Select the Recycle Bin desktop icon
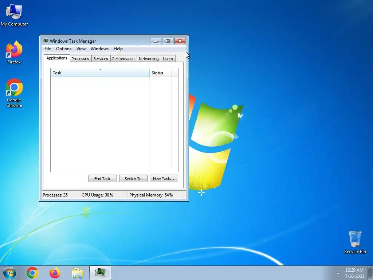This screenshot has height=280, width=373. click(x=355, y=242)
